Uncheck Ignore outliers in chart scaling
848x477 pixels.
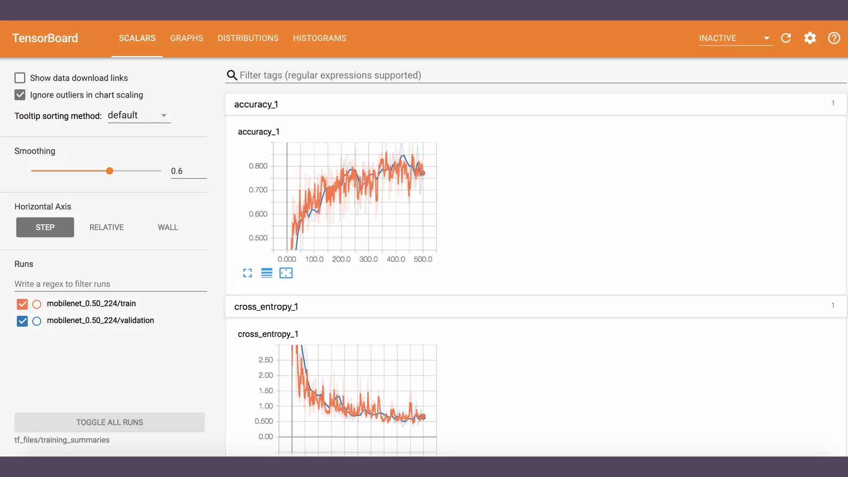tap(20, 95)
